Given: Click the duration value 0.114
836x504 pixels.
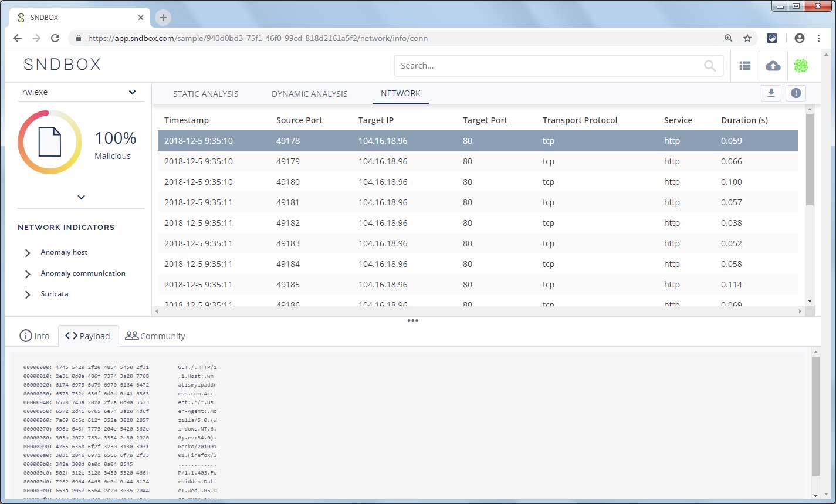Looking at the screenshot, I should (x=732, y=285).
